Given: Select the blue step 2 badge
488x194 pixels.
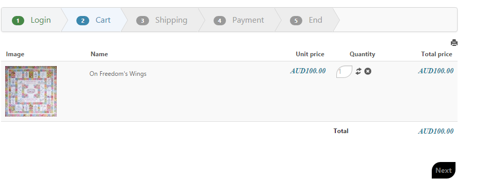Looking at the screenshot, I should tap(83, 21).
